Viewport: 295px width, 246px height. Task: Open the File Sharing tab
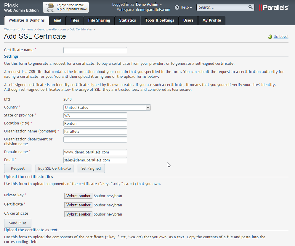(x=99, y=20)
